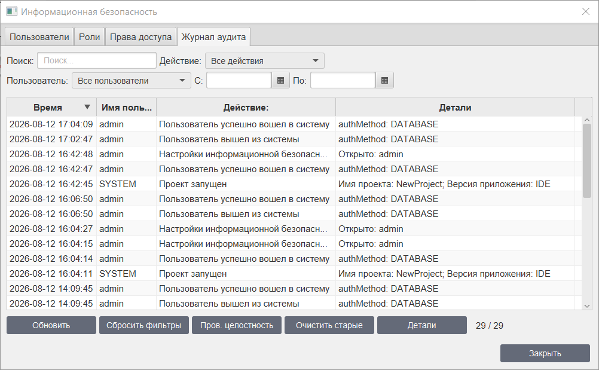Click authMethod: DATABASE in the 17:04:09 row
This screenshot has height=370, width=599.
coord(388,124)
